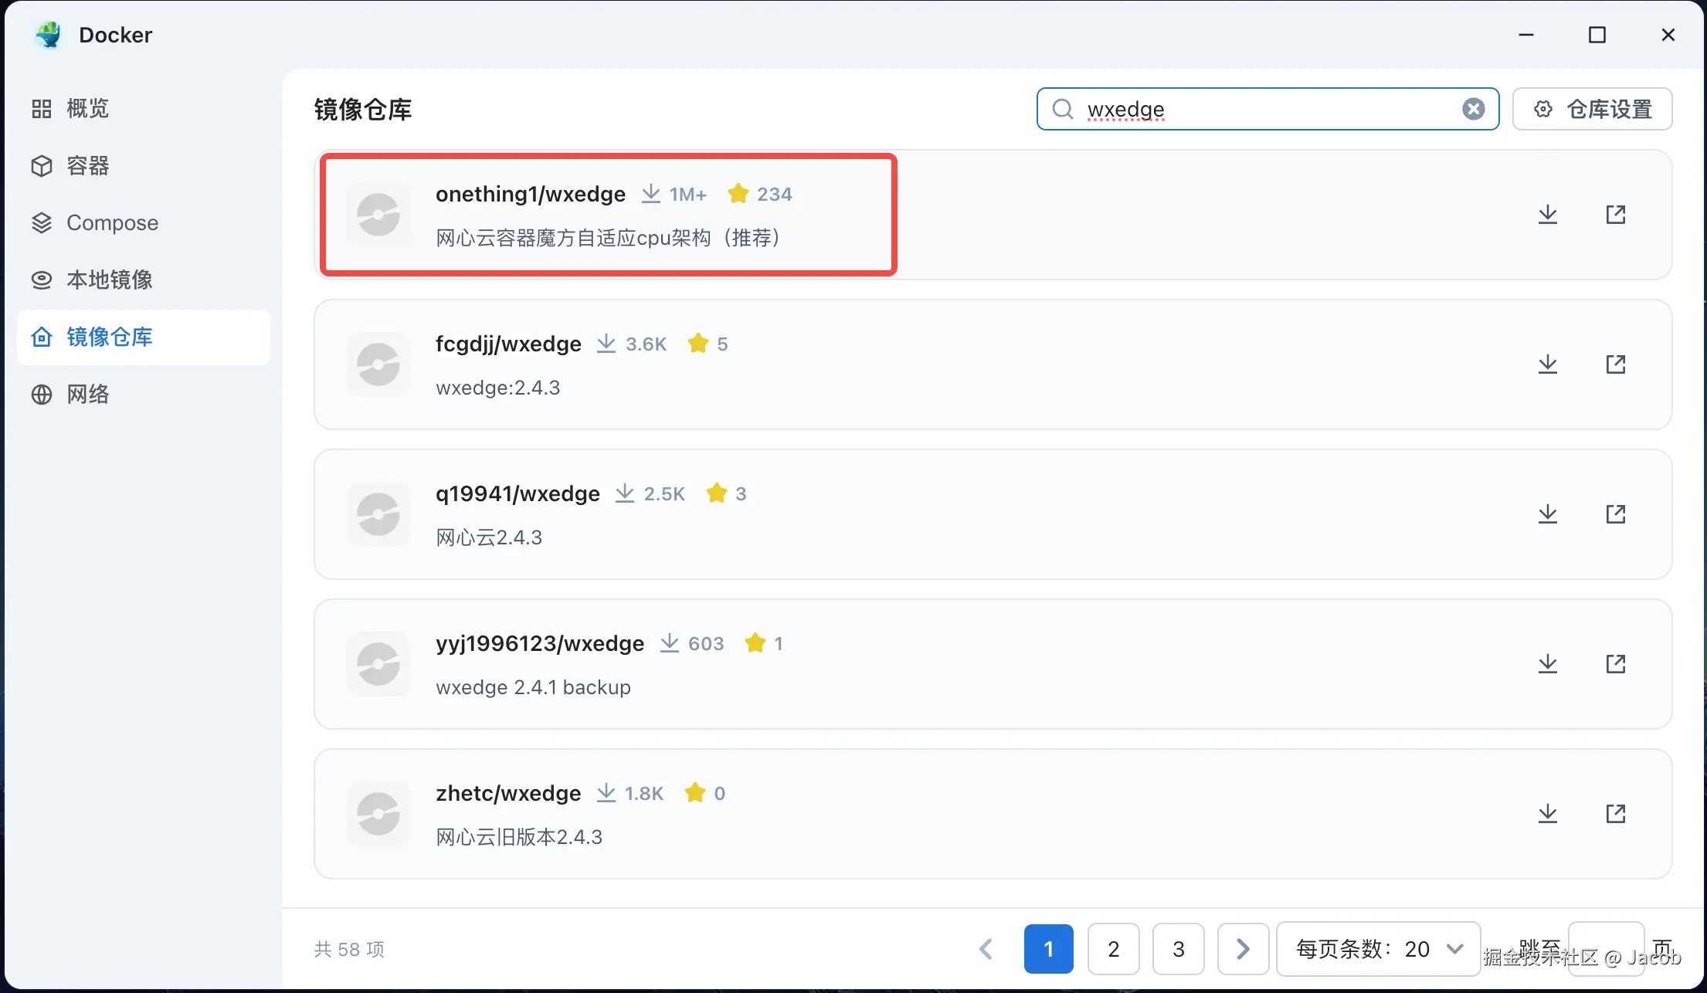Viewport: 1707px width, 993px height.
Task: Jump to page 2 of results
Action: pyautogui.click(x=1113, y=949)
